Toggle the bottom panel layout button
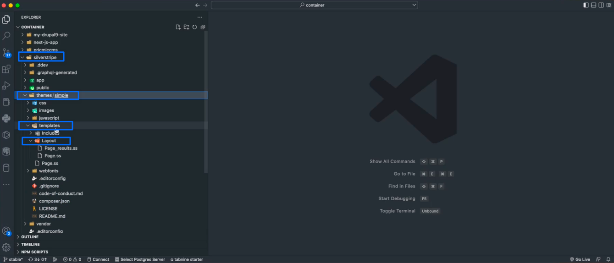Screen dimensions: 614x263 coord(593,5)
